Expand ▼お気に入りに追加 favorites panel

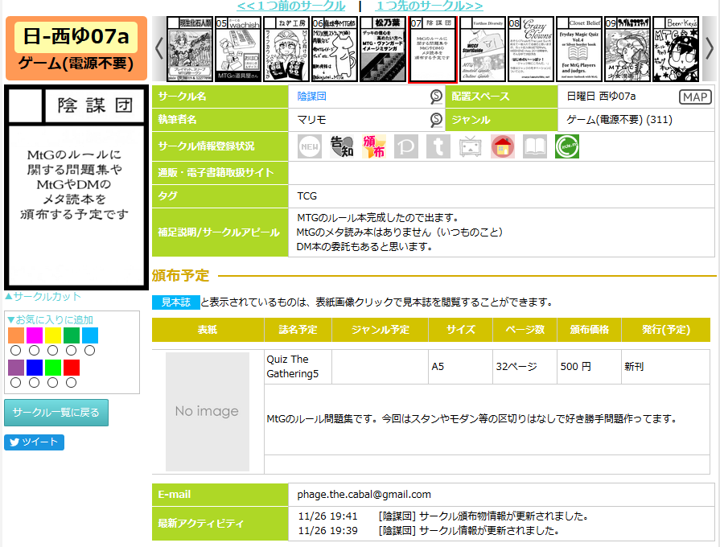click(x=51, y=319)
